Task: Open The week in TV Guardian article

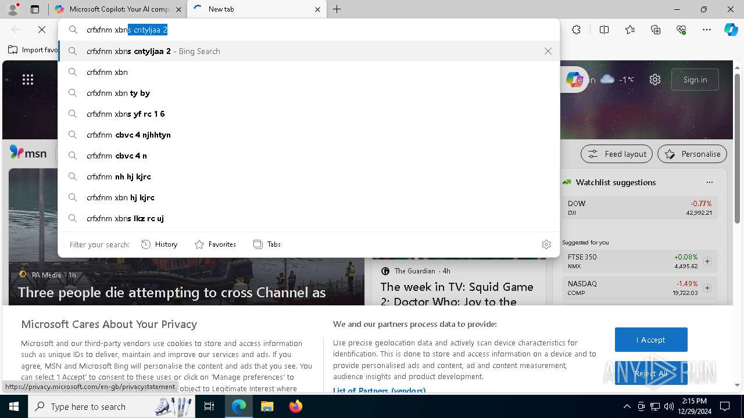Action: 457,294
